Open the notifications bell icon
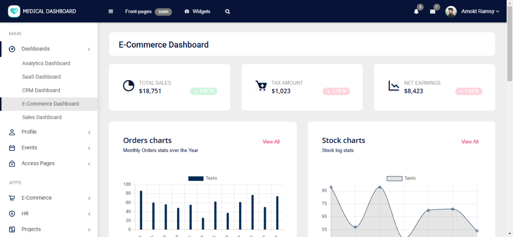513x237 pixels. click(x=416, y=12)
